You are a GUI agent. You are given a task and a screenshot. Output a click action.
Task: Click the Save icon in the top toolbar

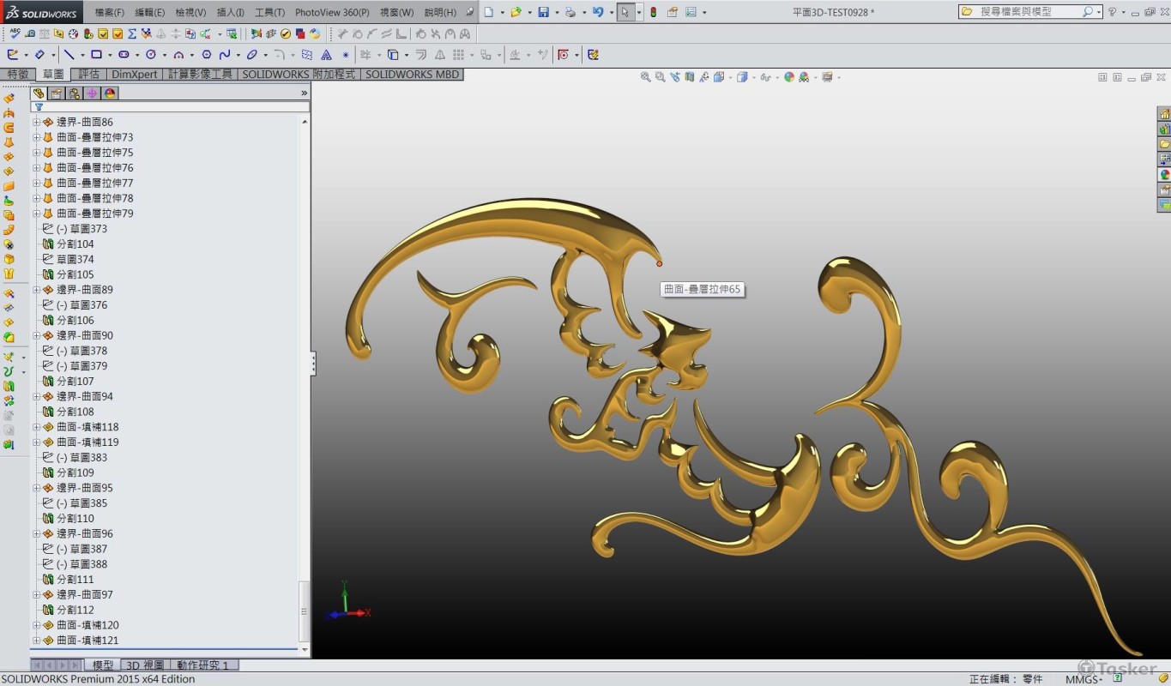543,12
